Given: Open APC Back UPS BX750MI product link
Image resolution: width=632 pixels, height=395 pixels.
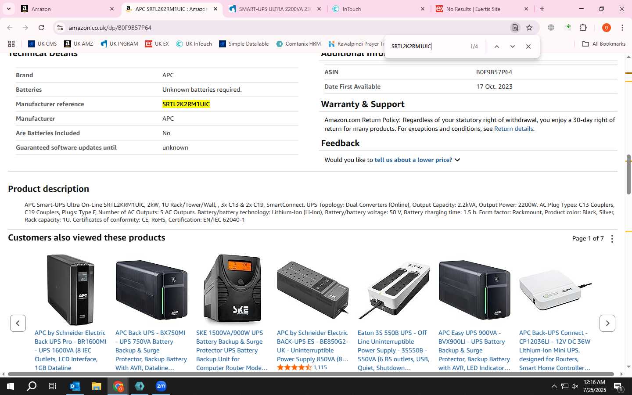Looking at the screenshot, I should [x=151, y=350].
